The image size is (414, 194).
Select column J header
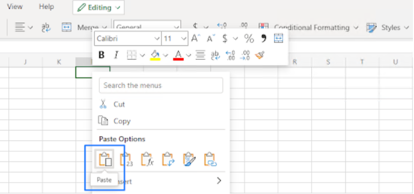point(25,62)
